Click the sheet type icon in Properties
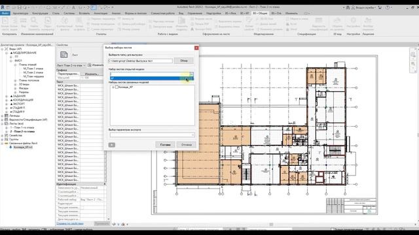 coord(64,55)
